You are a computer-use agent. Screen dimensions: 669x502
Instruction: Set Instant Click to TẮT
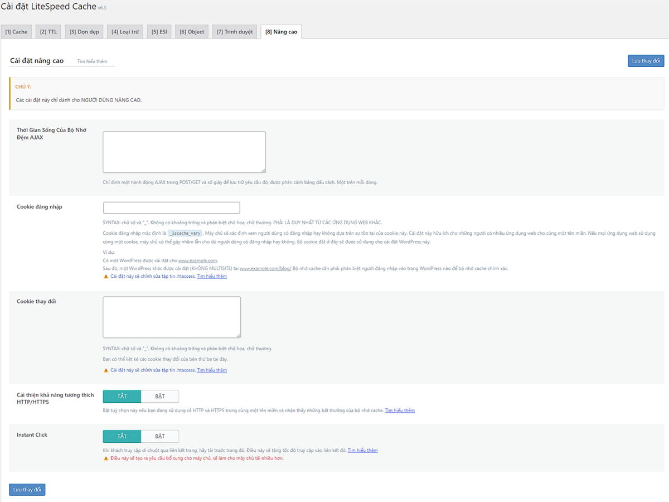122,436
